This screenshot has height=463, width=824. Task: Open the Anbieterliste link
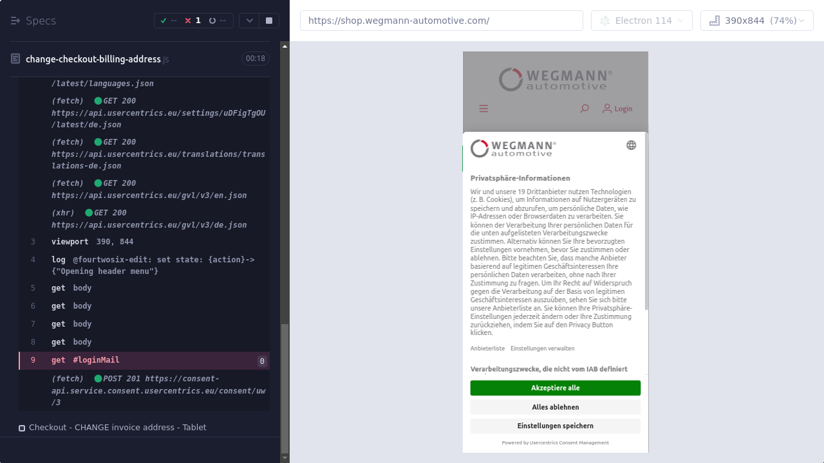pos(487,349)
